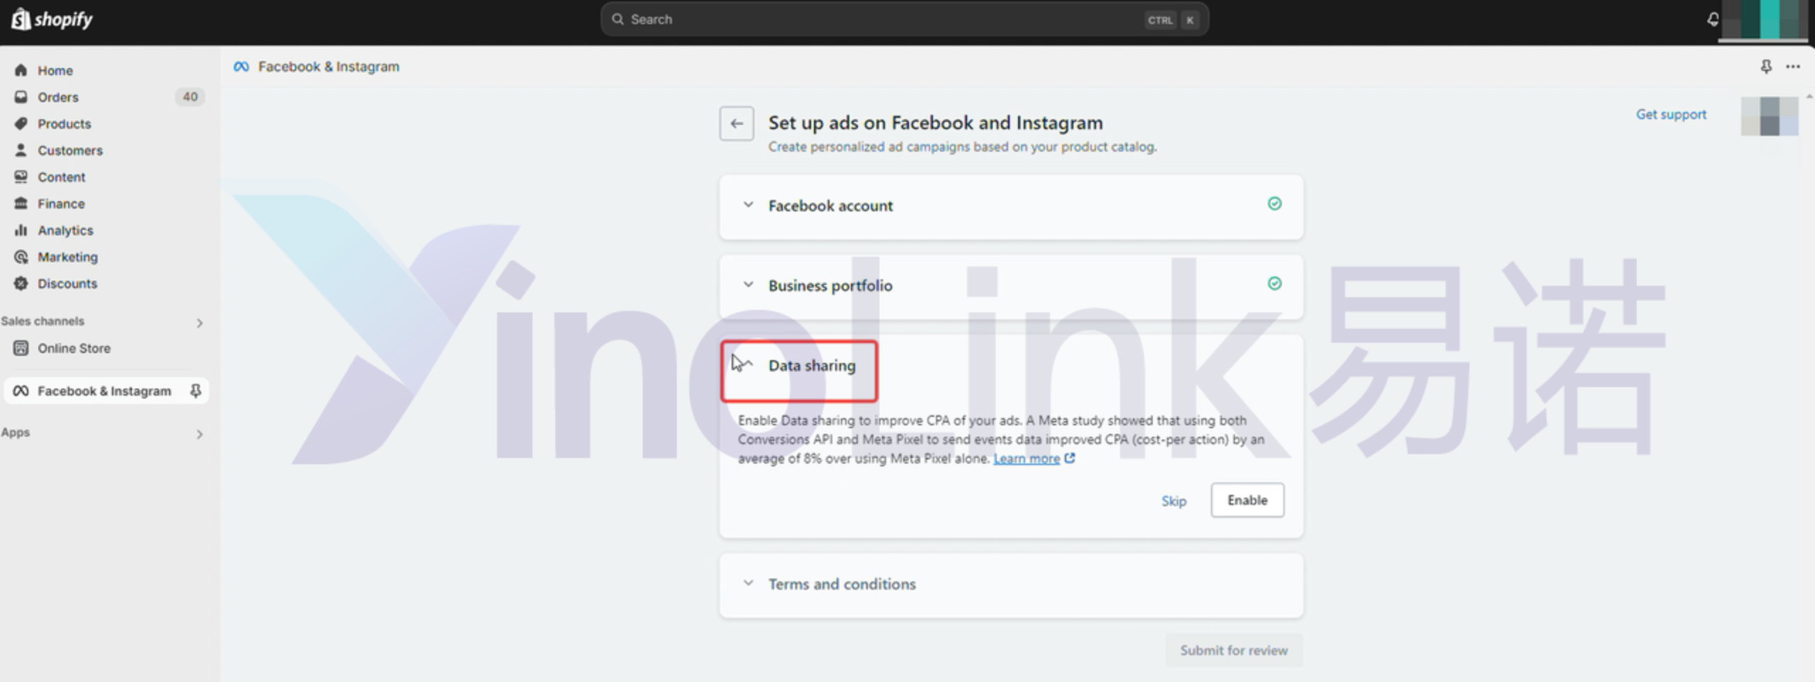Click the Facebook account completed checkmark
The image size is (1815, 682).
[1274, 204]
